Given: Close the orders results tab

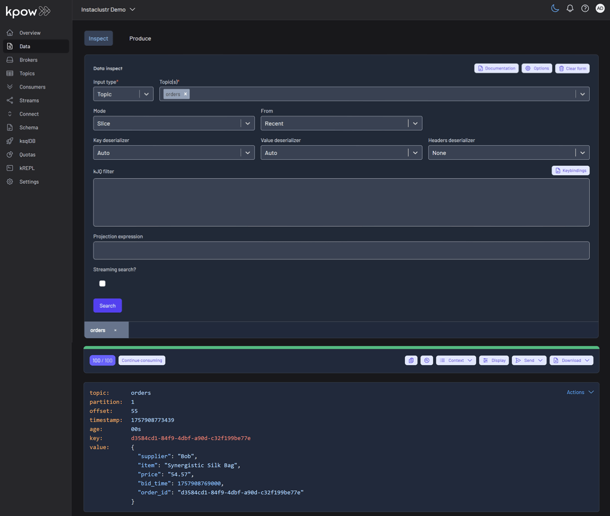Looking at the screenshot, I should click(x=115, y=330).
